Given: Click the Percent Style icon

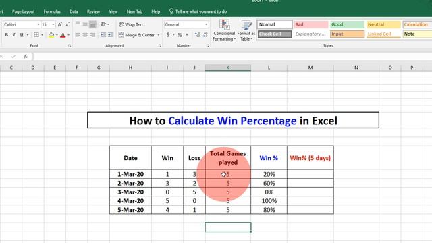Looking at the screenshot, I should [180, 35].
